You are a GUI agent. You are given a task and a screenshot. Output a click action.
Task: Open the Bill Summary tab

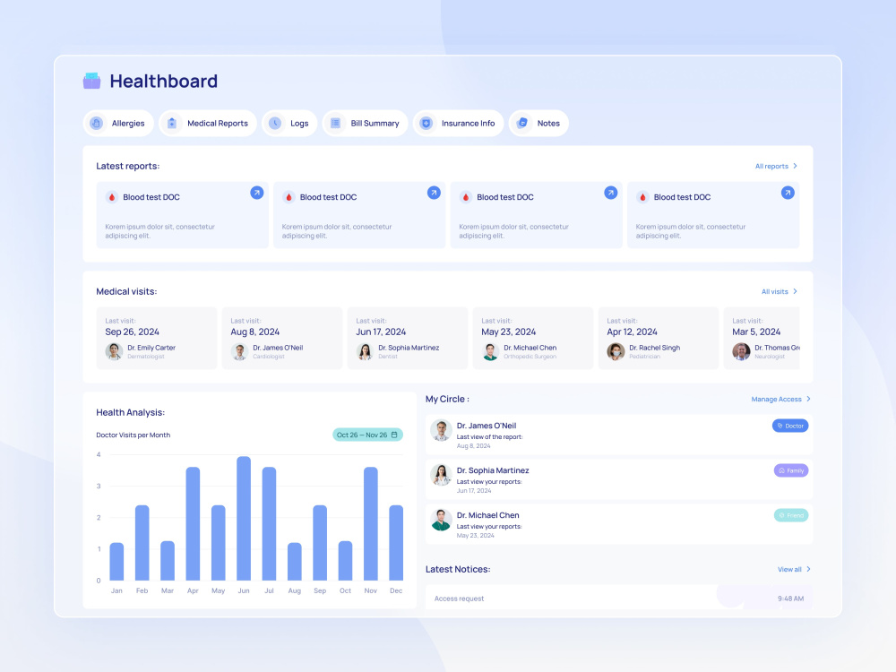pyautogui.click(x=366, y=123)
